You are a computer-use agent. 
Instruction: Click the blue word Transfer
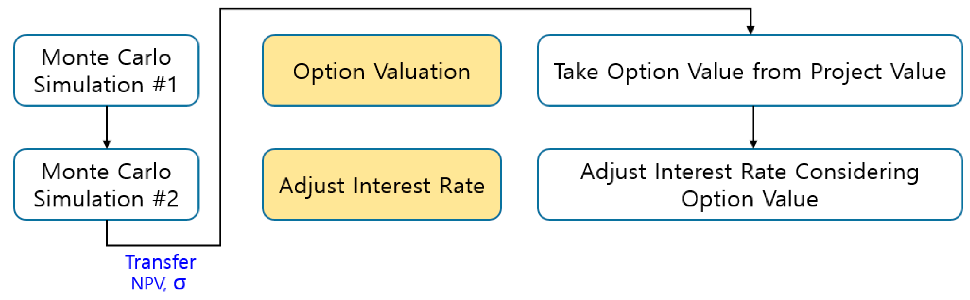pyautogui.click(x=160, y=262)
